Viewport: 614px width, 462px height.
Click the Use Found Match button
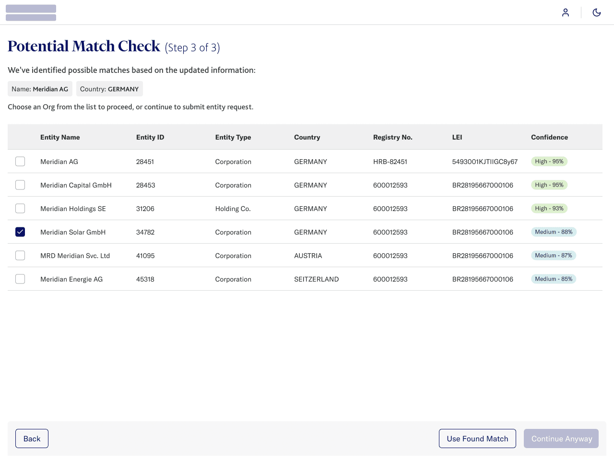[x=477, y=438]
